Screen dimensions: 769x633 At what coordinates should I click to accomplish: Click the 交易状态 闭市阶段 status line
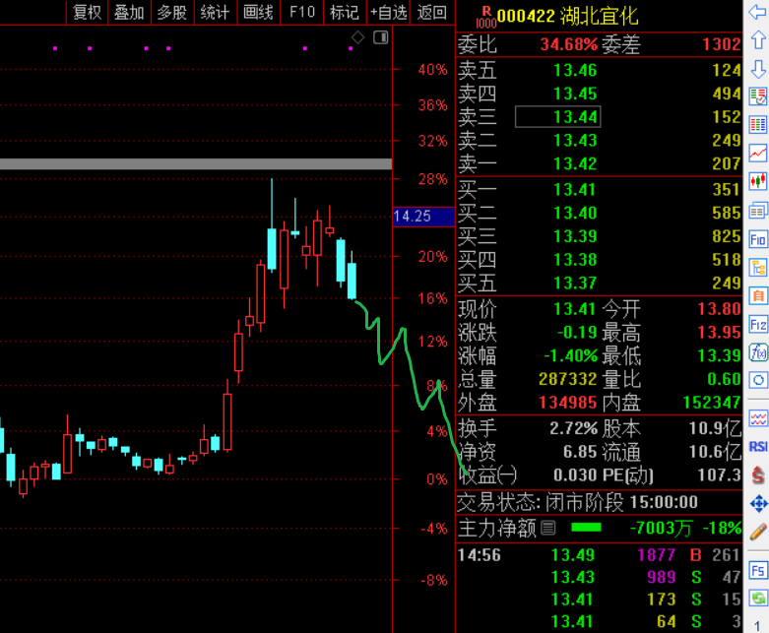tap(577, 502)
